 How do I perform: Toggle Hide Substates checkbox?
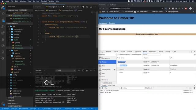[131, 55]
